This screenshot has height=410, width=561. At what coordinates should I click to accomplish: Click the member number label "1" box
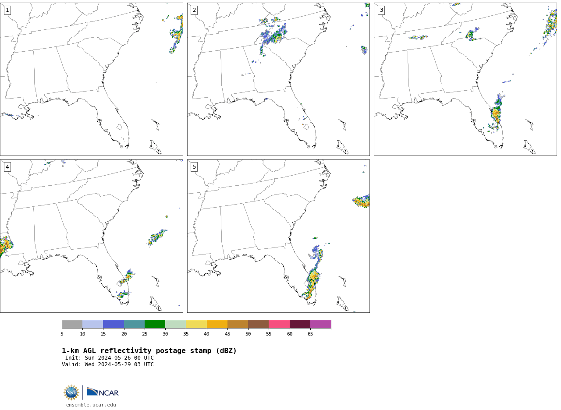point(7,10)
